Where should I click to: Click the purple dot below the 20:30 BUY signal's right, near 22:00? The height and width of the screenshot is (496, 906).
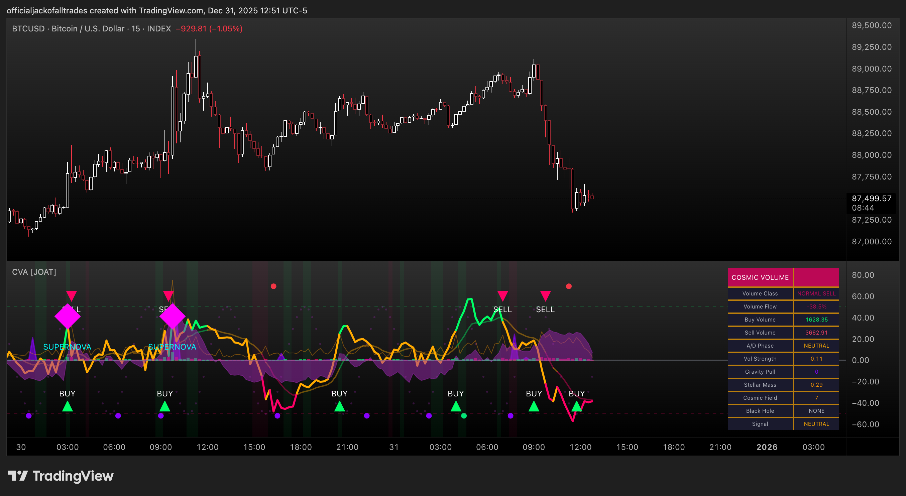[367, 416]
